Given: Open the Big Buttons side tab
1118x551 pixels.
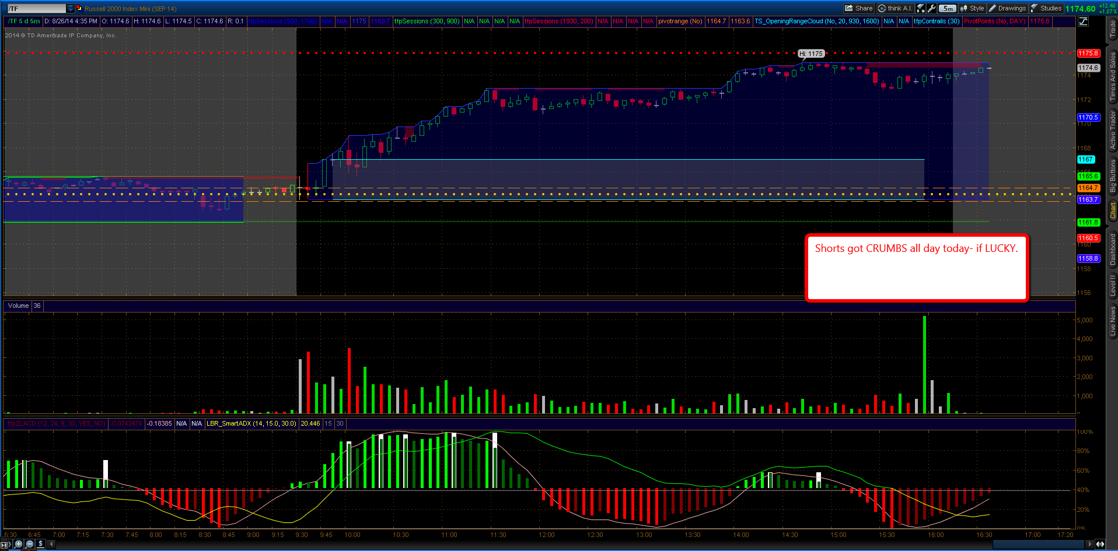Looking at the screenshot, I should click(1112, 176).
